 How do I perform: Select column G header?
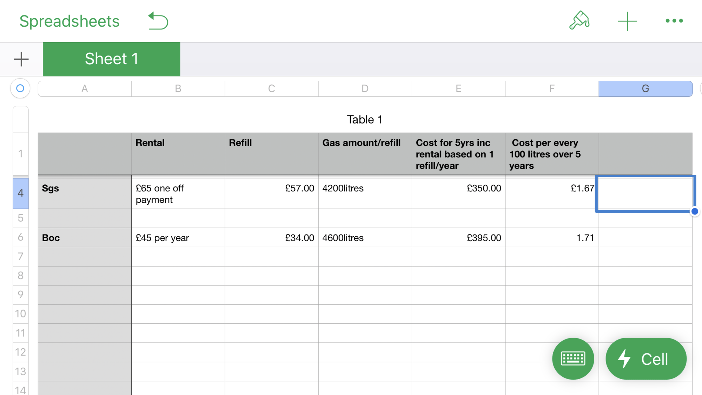coord(645,89)
